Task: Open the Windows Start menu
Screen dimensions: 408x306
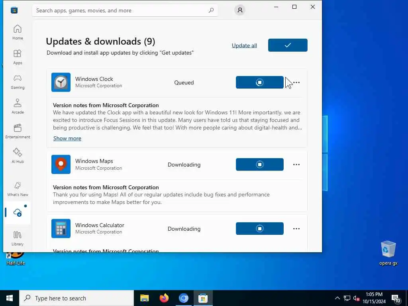Action: pos(10,298)
